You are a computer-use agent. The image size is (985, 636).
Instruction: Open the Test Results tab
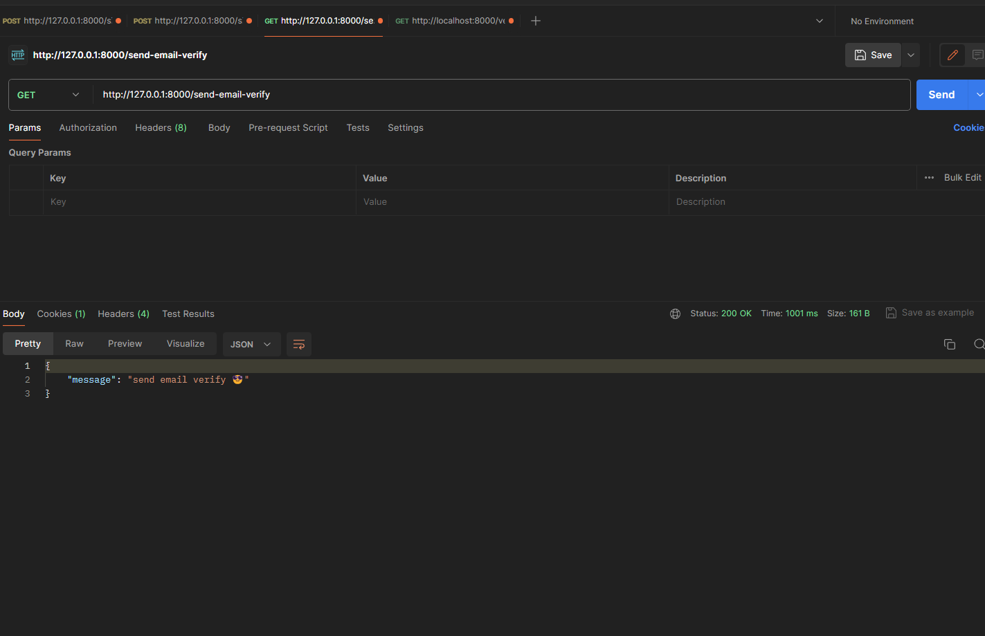point(188,314)
